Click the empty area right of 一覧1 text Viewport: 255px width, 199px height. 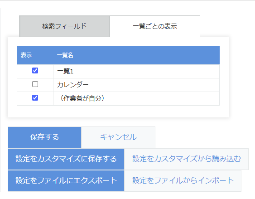pos(146,71)
